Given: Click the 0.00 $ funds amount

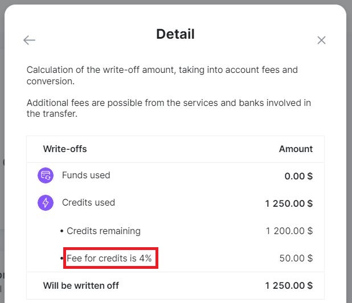Looking at the screenshot, I should click(x=298, y=176).
